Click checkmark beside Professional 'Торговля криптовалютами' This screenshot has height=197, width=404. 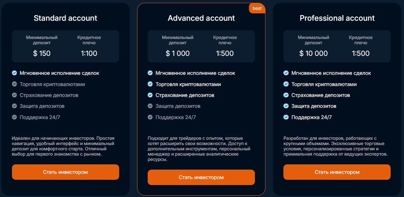[286, 84]
